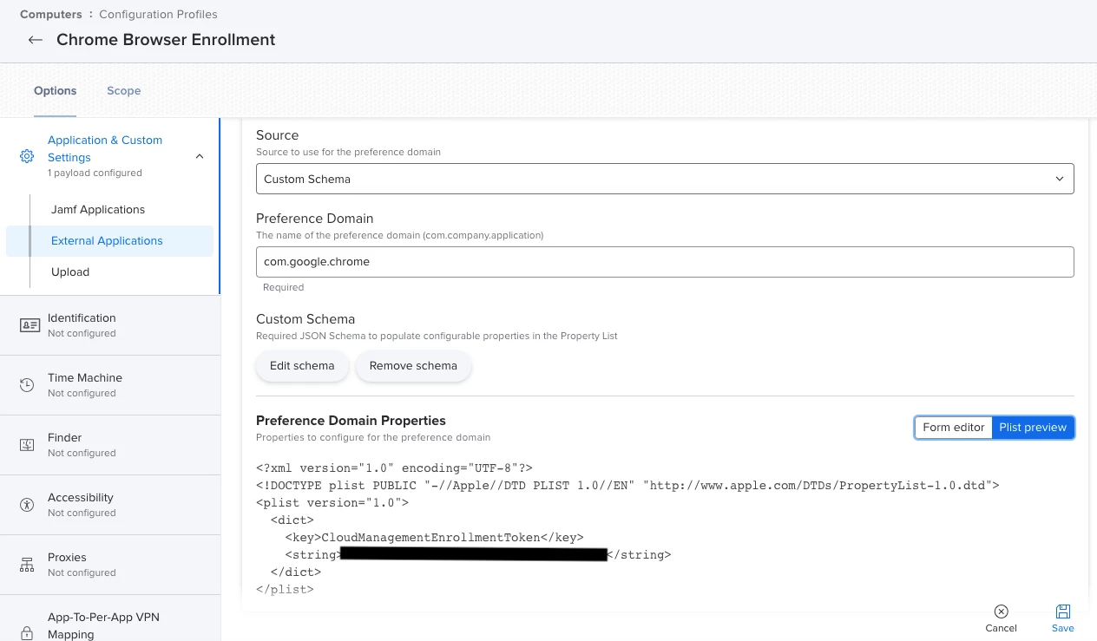Image resolution: width=1097 pixels, height=641 pixels.
Task: Click the Save floppy disk icon
Action: 1062,612
